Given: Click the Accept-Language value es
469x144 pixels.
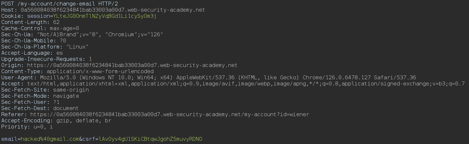Looking at the screenshot, I should tap(59, 53).
